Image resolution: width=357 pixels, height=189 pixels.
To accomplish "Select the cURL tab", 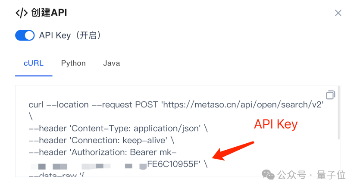I will [x=34, y=63].
